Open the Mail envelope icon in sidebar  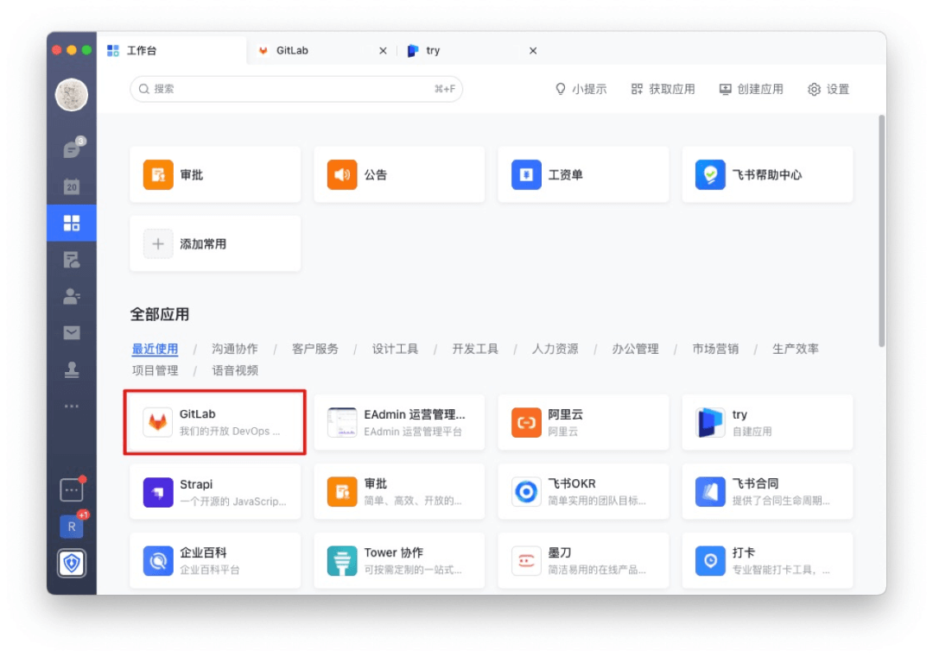[x=72, y=332]
